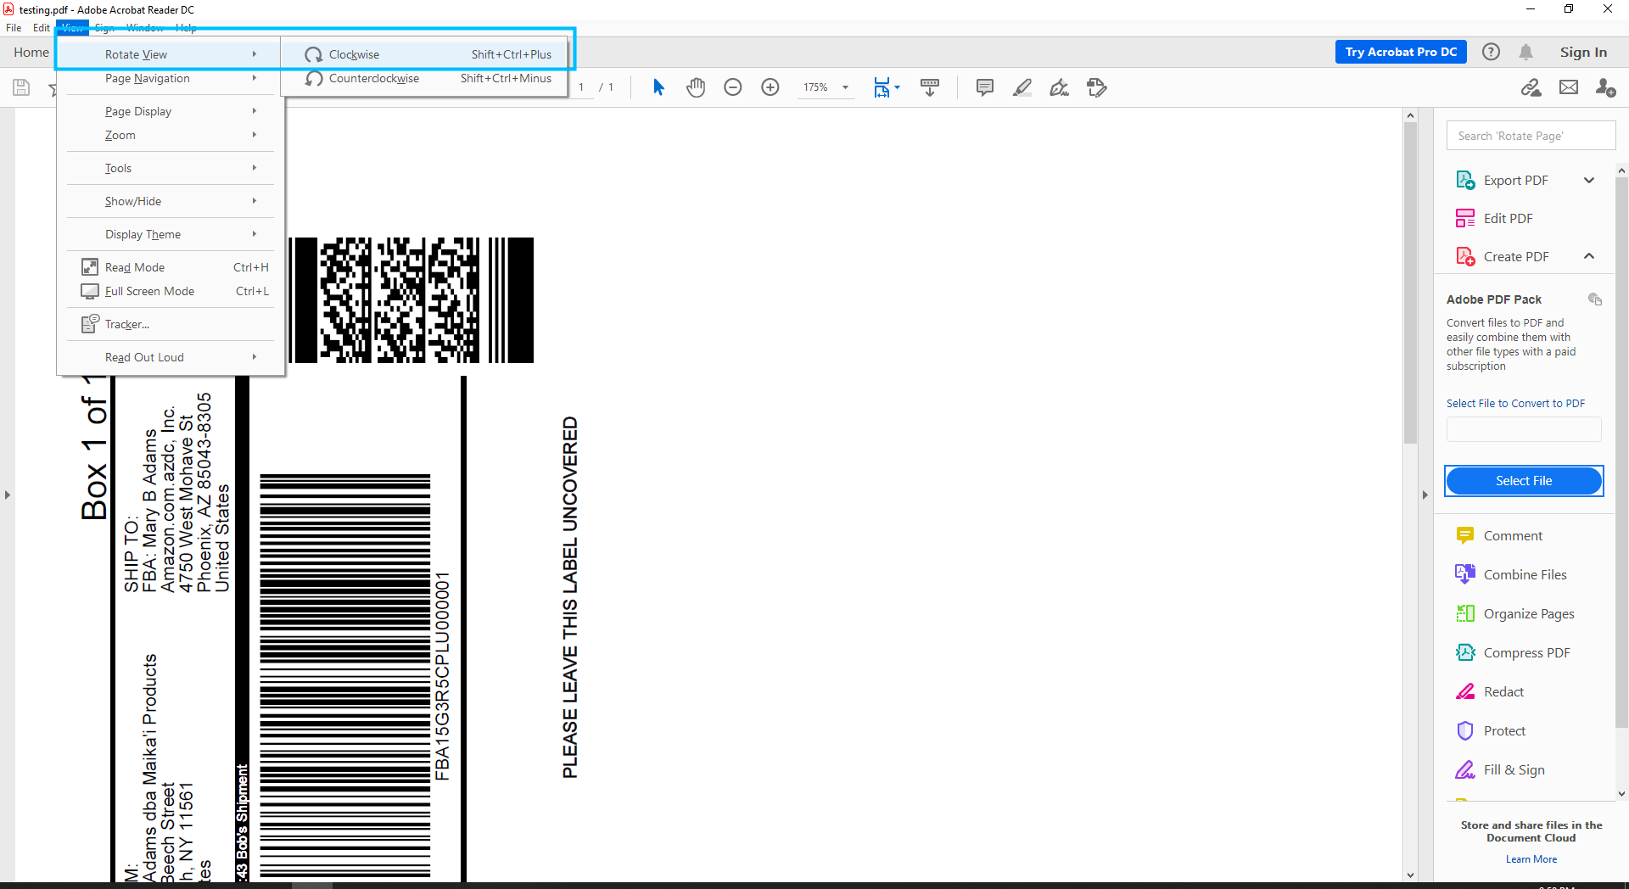The image size is (1629, 889).
Task: Share a link to the file
Action: point(1531,87)
